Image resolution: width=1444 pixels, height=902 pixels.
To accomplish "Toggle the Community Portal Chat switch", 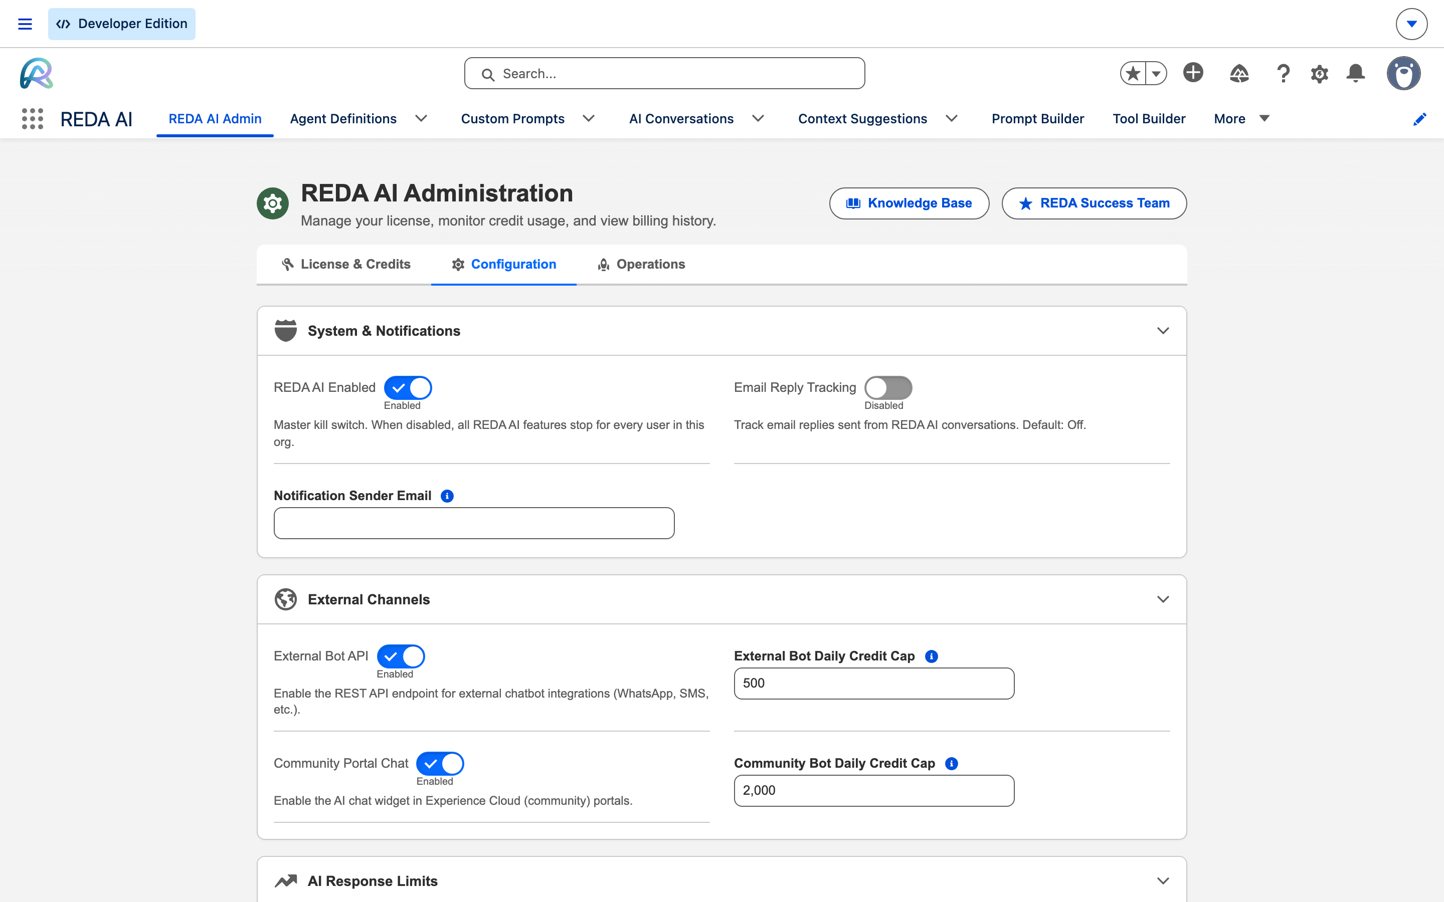I will pyautogui.click(x=440, y=764).
